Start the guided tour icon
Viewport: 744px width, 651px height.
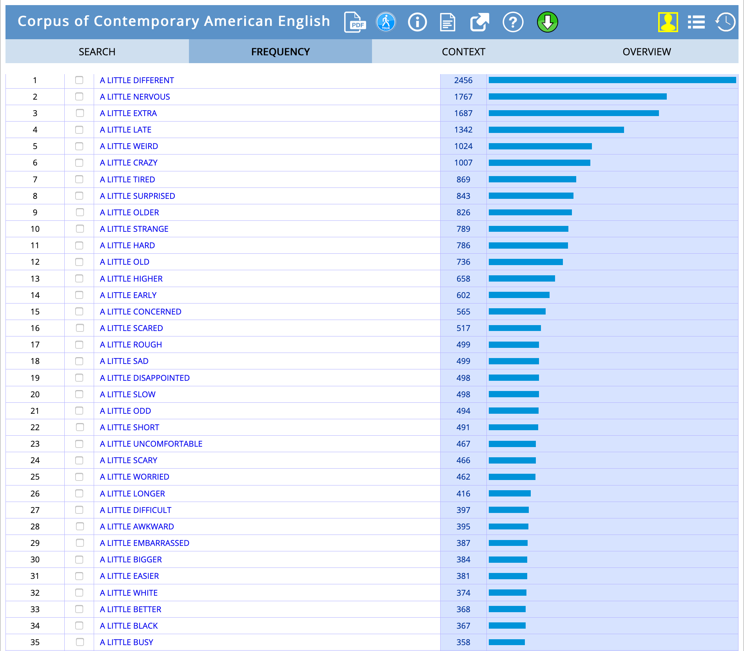pyautogui.click(x=386, y=22)
